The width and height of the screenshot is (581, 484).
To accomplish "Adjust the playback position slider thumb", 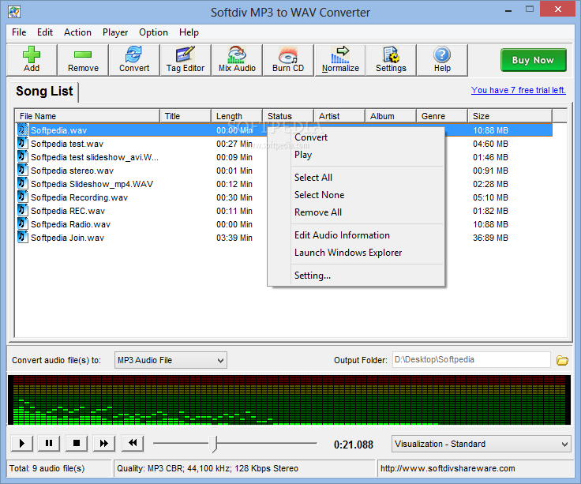I will tap(213, 443).
